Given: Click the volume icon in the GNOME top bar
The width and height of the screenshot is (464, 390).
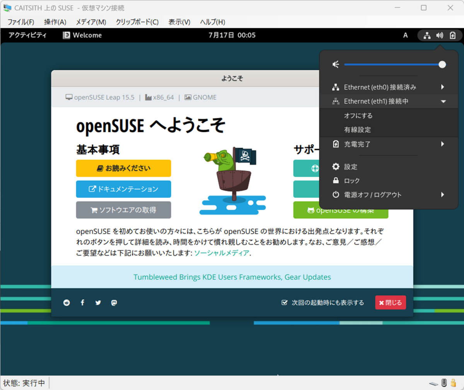Looking at the screenshot, I should 440,35.
